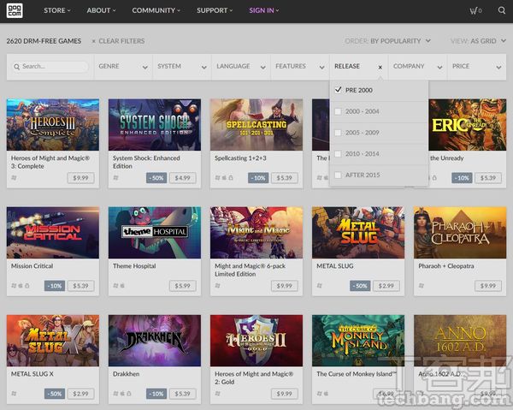Click the GOG.com logo
Screen dimensions: 513x410
[x=17, y=11]
